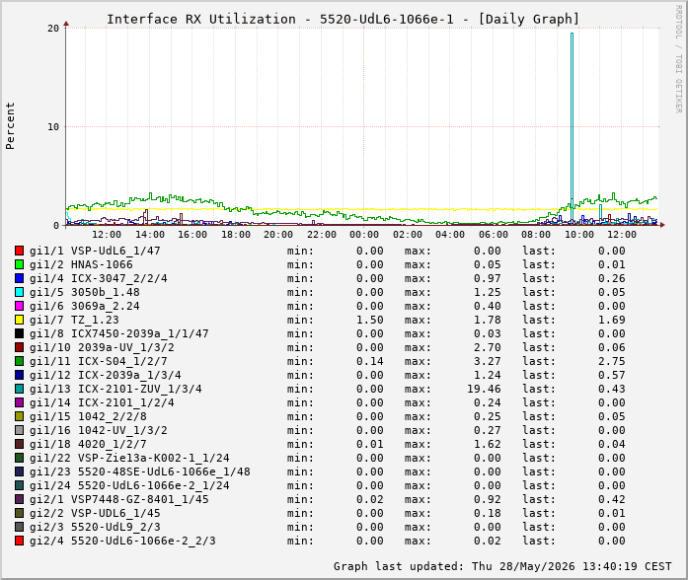Click the dark green swatch for gi1/22 VSP-Zie13a-K002-1_1/24
688x580 pixels.
(19, 458)
